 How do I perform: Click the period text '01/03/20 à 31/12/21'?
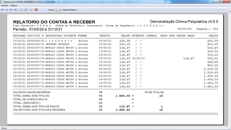46,29
